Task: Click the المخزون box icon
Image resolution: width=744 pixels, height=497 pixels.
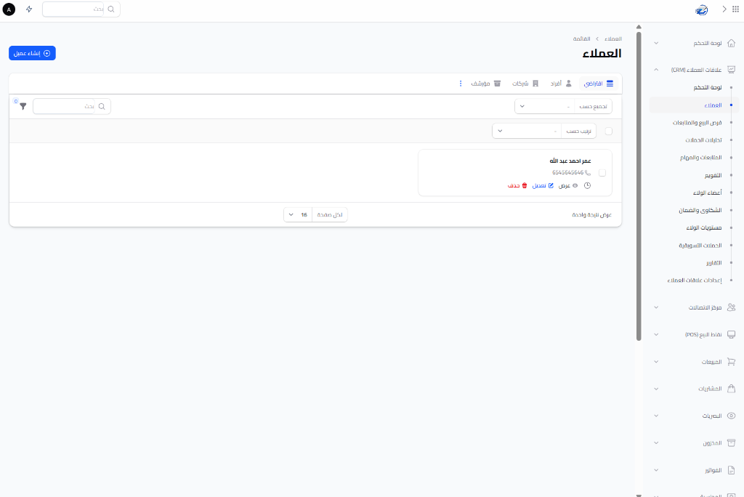Action: tap(731, 443)
